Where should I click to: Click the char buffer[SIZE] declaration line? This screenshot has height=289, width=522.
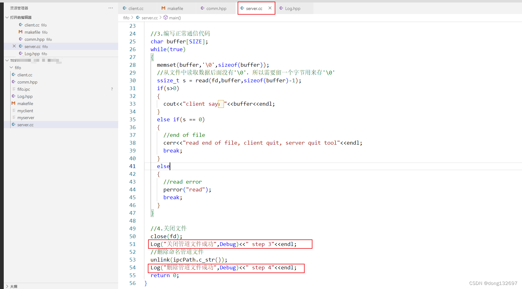pyautogui.click(x=179, y=41)
